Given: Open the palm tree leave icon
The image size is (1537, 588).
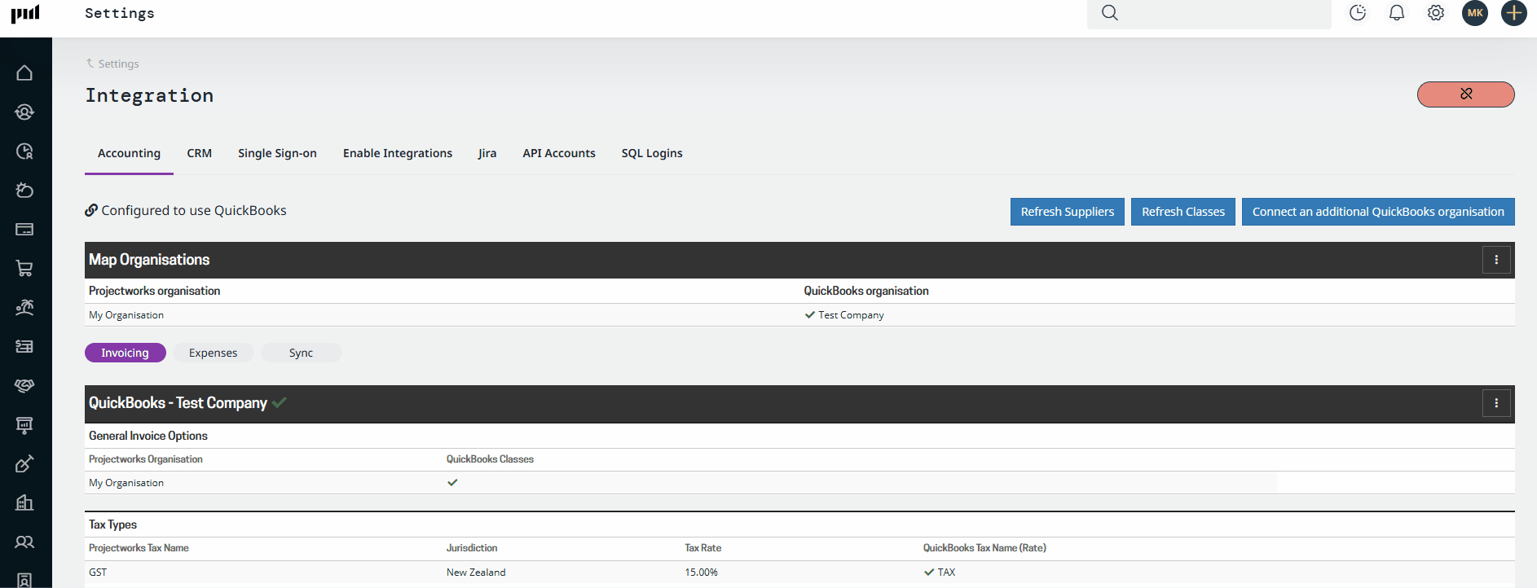Looking at the screenshot, I should (x=24, y=308).
